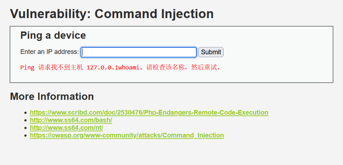Click the '请求找不到主机' part of the error
343x165 pixels.
pyautogui.click(x=61, y=68)
